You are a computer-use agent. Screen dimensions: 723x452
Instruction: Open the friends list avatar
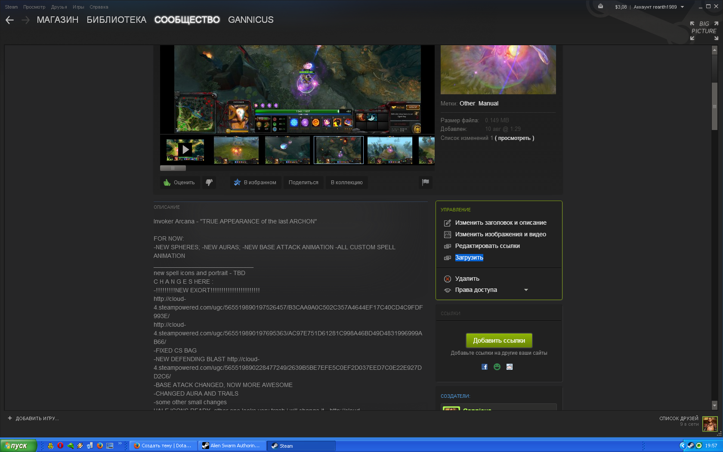point(710,424)
